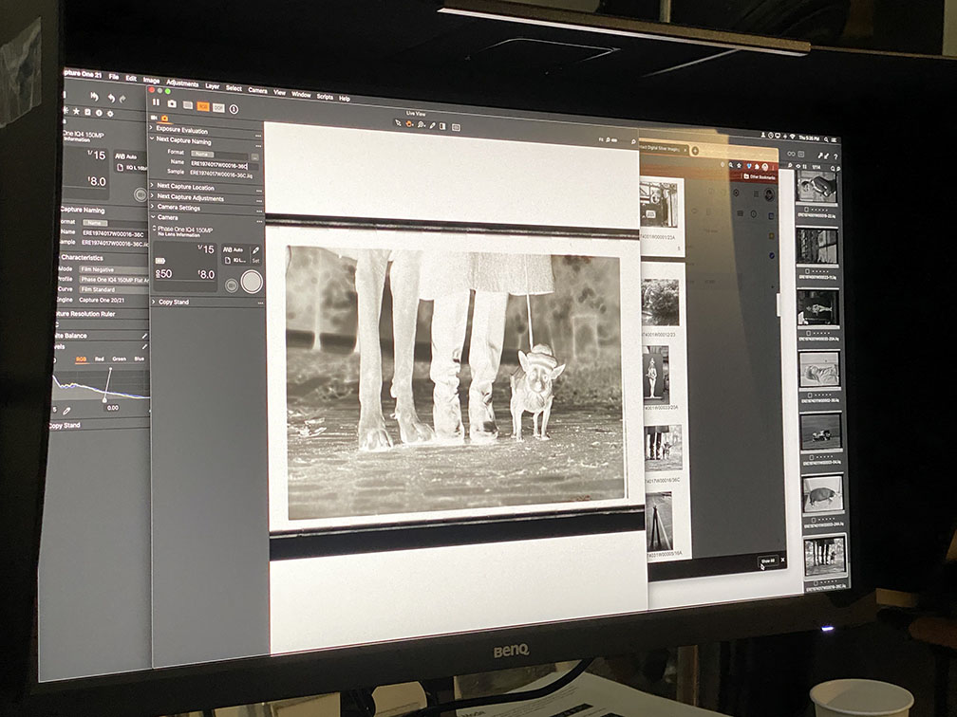
Task: Open Spotlight search in the macOS menu bar
Action: [826, 139]
